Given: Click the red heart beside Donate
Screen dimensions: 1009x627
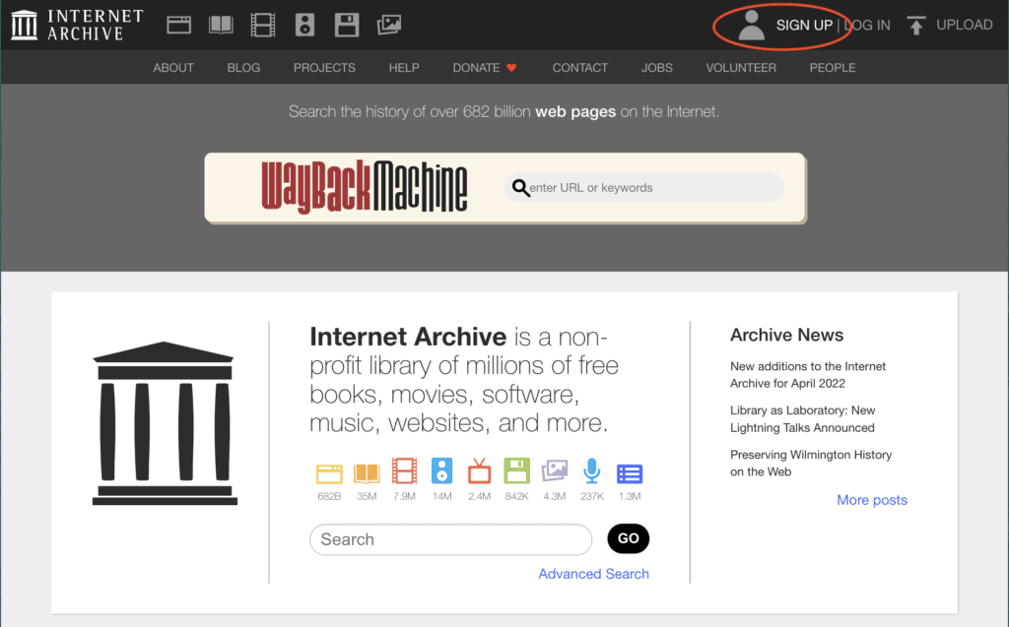Looking at the screenshot, I should pyautogui.click(x=511, y=68).
